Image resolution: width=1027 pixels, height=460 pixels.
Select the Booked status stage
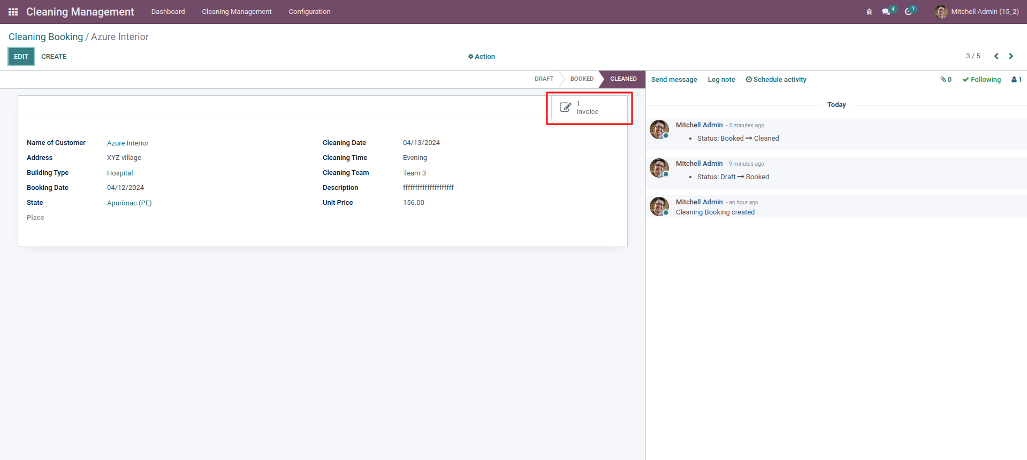(582, 79)
